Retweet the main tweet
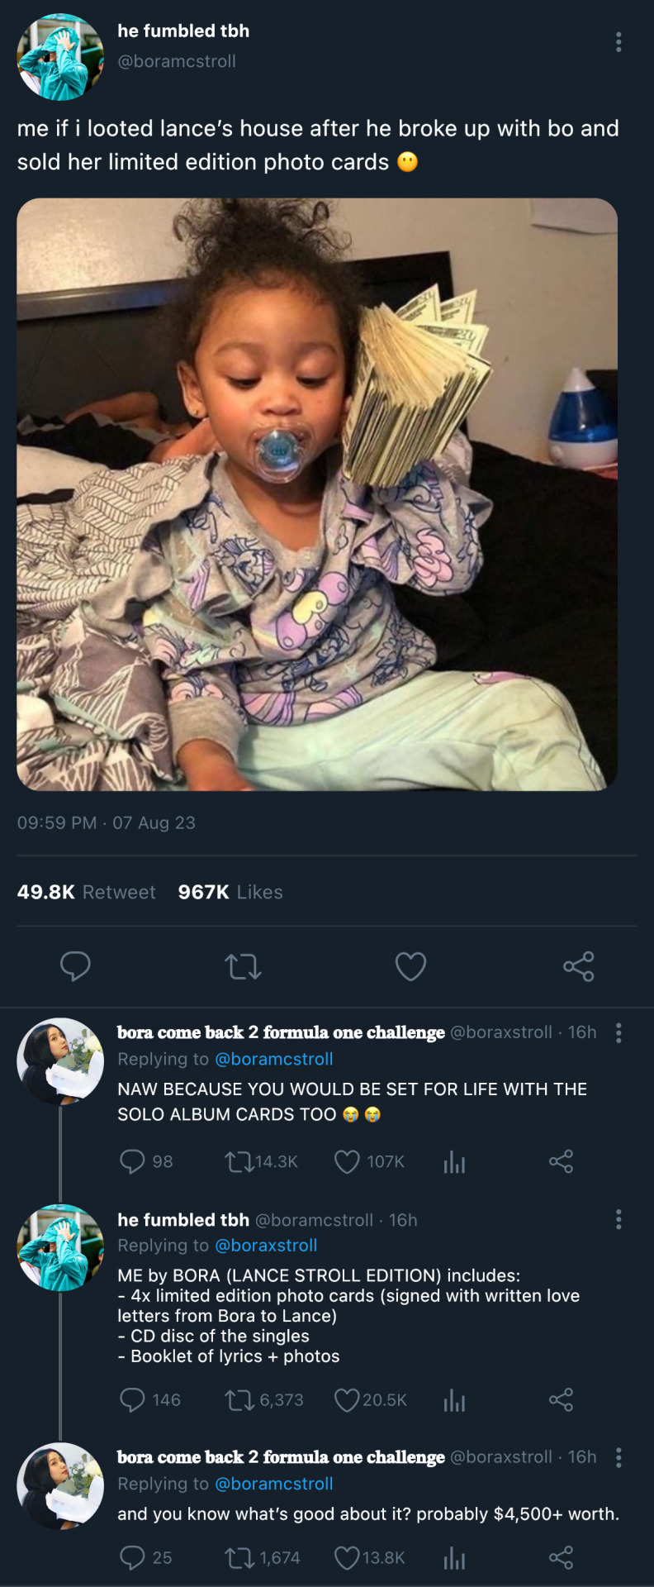 (x=243, y=965)
